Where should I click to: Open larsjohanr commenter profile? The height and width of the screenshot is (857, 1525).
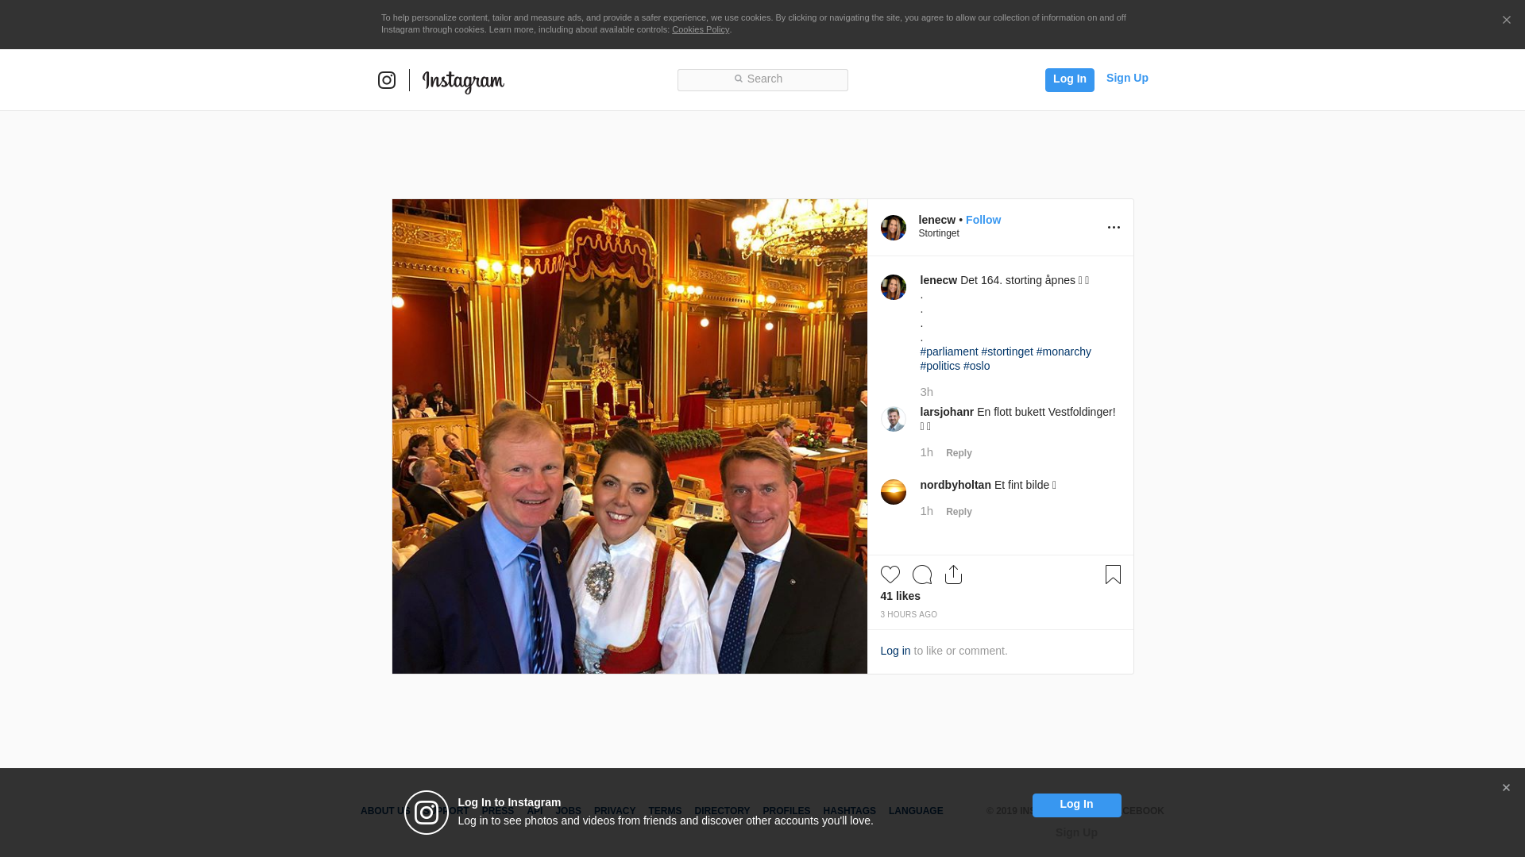[x=947, y=412]
